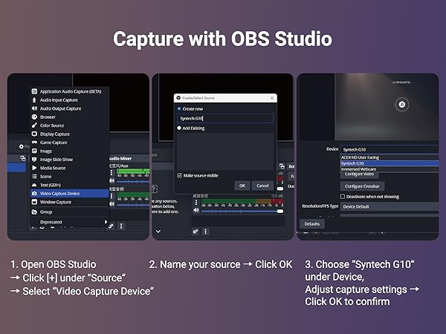Click the Scene list icon
This screenshot has width=446, height=334.
point(34,177)
